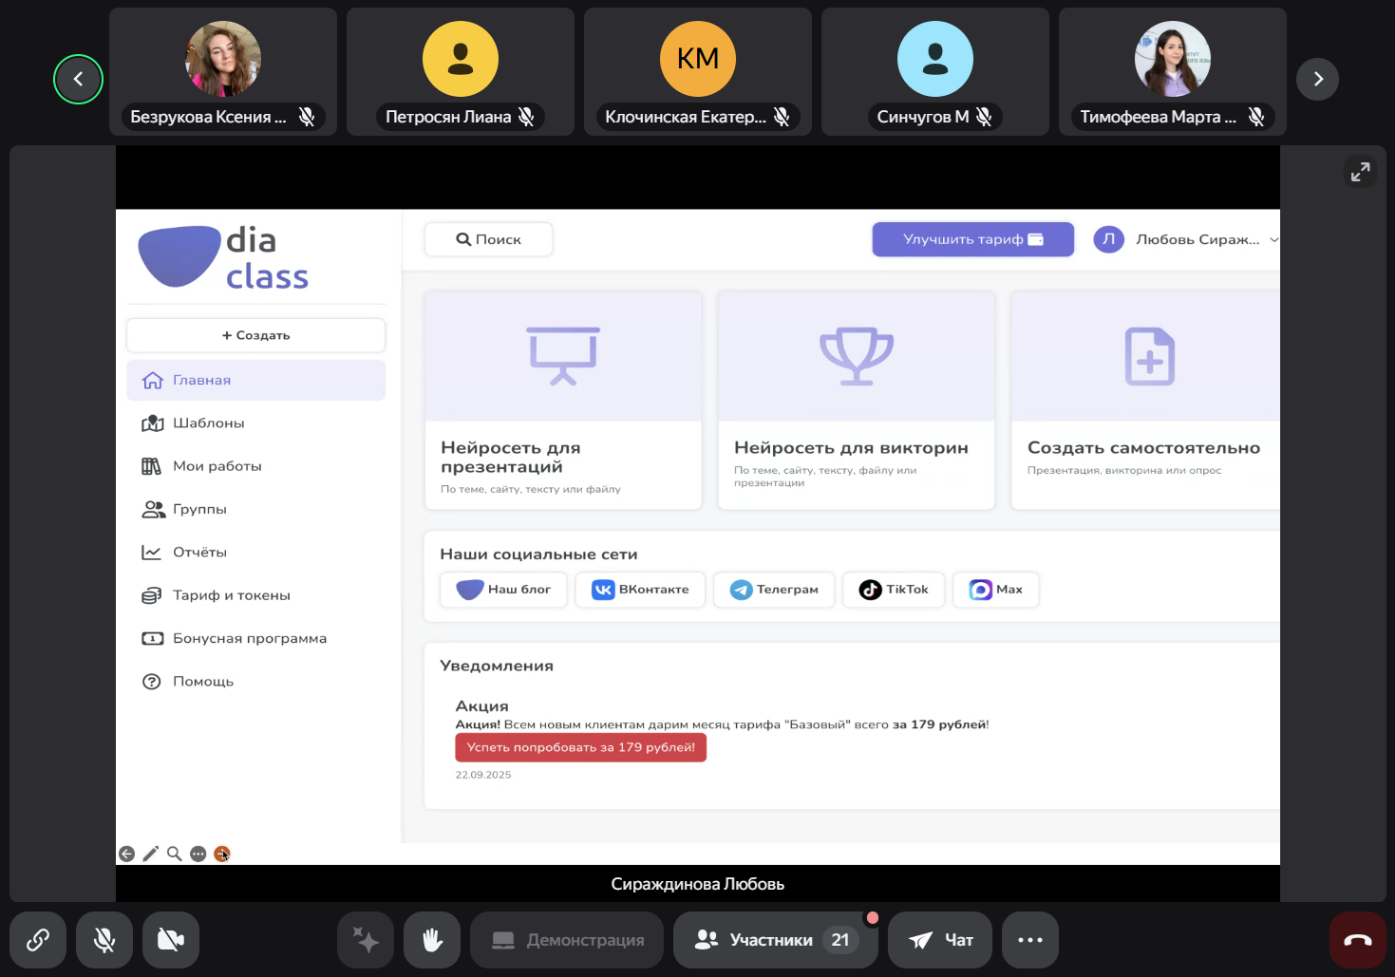Copy meeting link with chain icon
Image resolution: width=1395 pixels, height=977 pixels.
pos(38,940)
